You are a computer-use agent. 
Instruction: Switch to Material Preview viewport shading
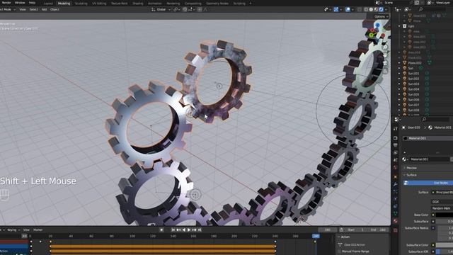(x=376, y=9)
